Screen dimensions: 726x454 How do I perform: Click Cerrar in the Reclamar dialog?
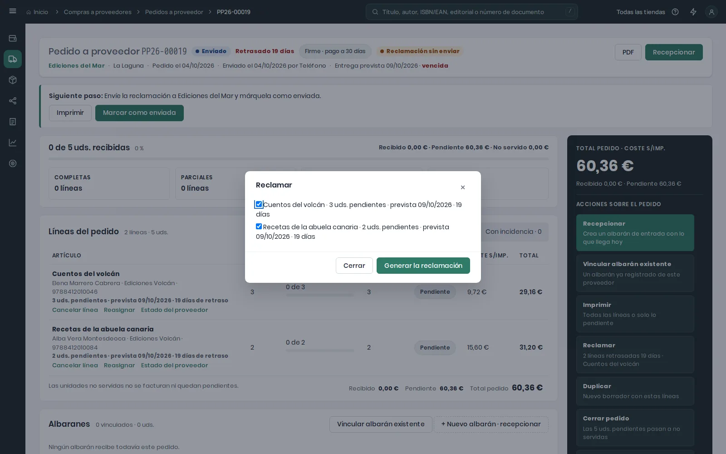point(354,266)
